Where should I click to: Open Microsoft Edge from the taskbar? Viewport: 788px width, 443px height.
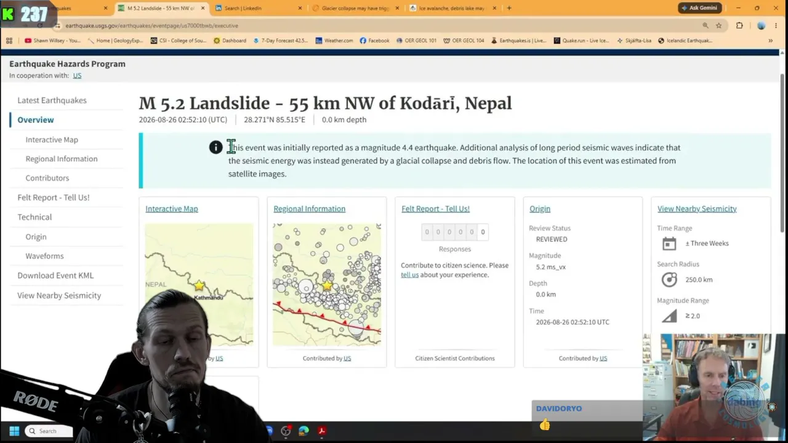click(304, 431)
